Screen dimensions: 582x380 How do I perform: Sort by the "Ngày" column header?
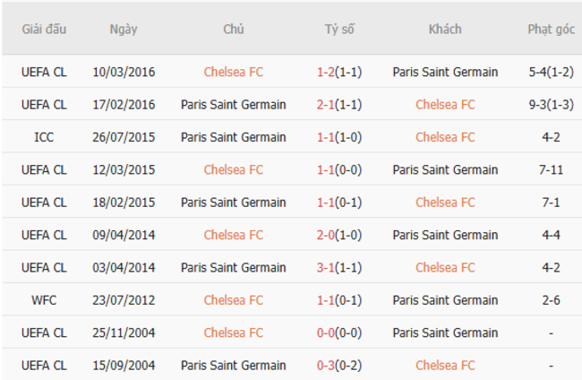click(124, 29)
